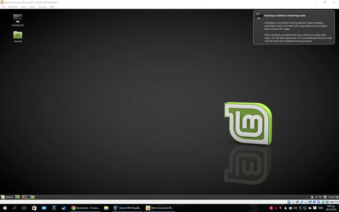
Task: Click VirtualBox optical drive indicator
Action: pyautogui.click(x=293, y=202)
